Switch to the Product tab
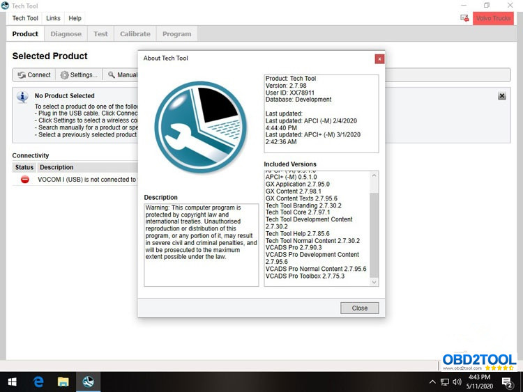Viewport: 523px width, 392px height. coord(25,34)
